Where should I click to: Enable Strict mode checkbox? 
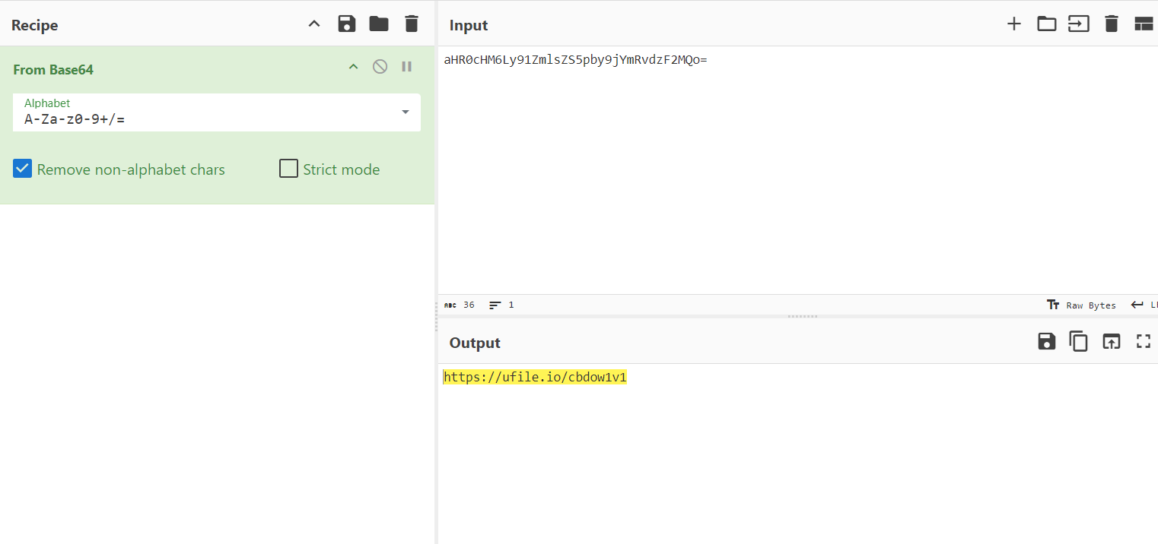tap(288, 169)
